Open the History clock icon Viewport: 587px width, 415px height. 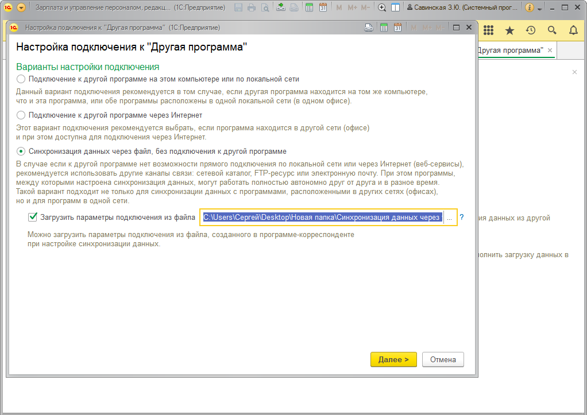[531, 30]
